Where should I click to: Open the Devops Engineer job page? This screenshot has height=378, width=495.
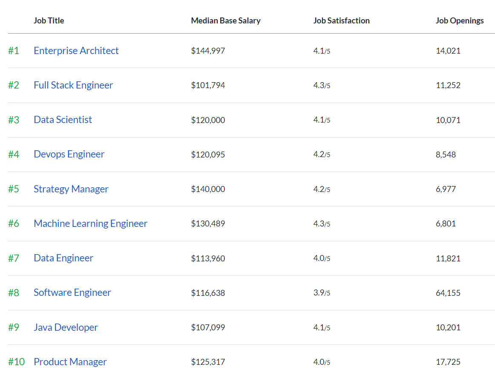69,154
